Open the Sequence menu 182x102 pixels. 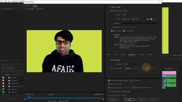(15, 1)
